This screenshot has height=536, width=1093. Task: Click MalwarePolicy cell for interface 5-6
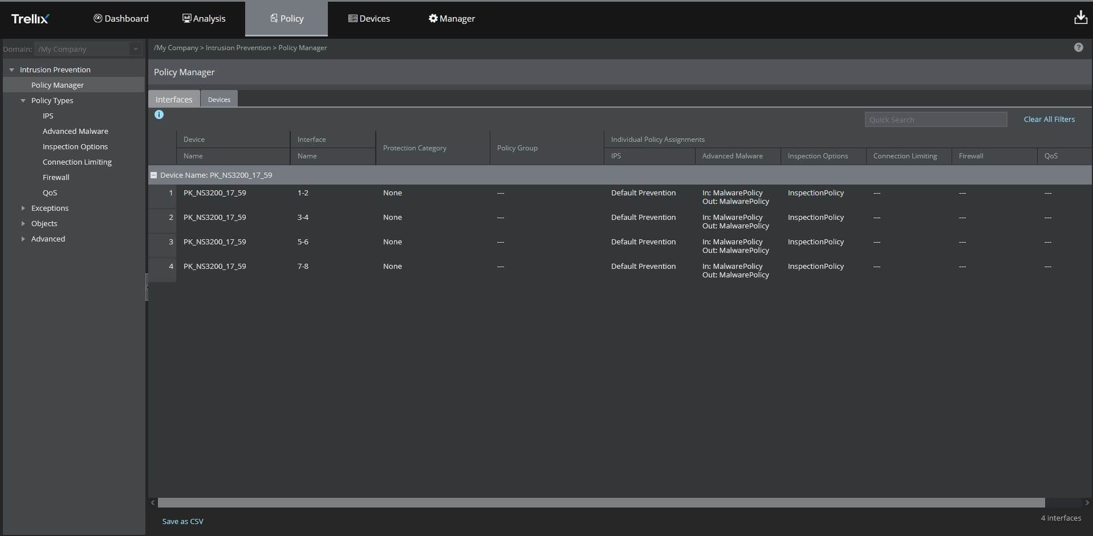pos(736,246)
